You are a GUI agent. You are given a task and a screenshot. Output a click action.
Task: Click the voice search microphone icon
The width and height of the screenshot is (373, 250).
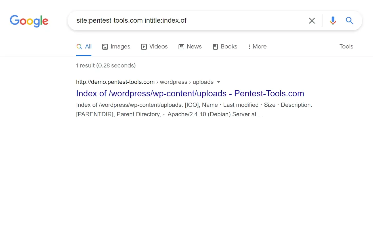332,20
